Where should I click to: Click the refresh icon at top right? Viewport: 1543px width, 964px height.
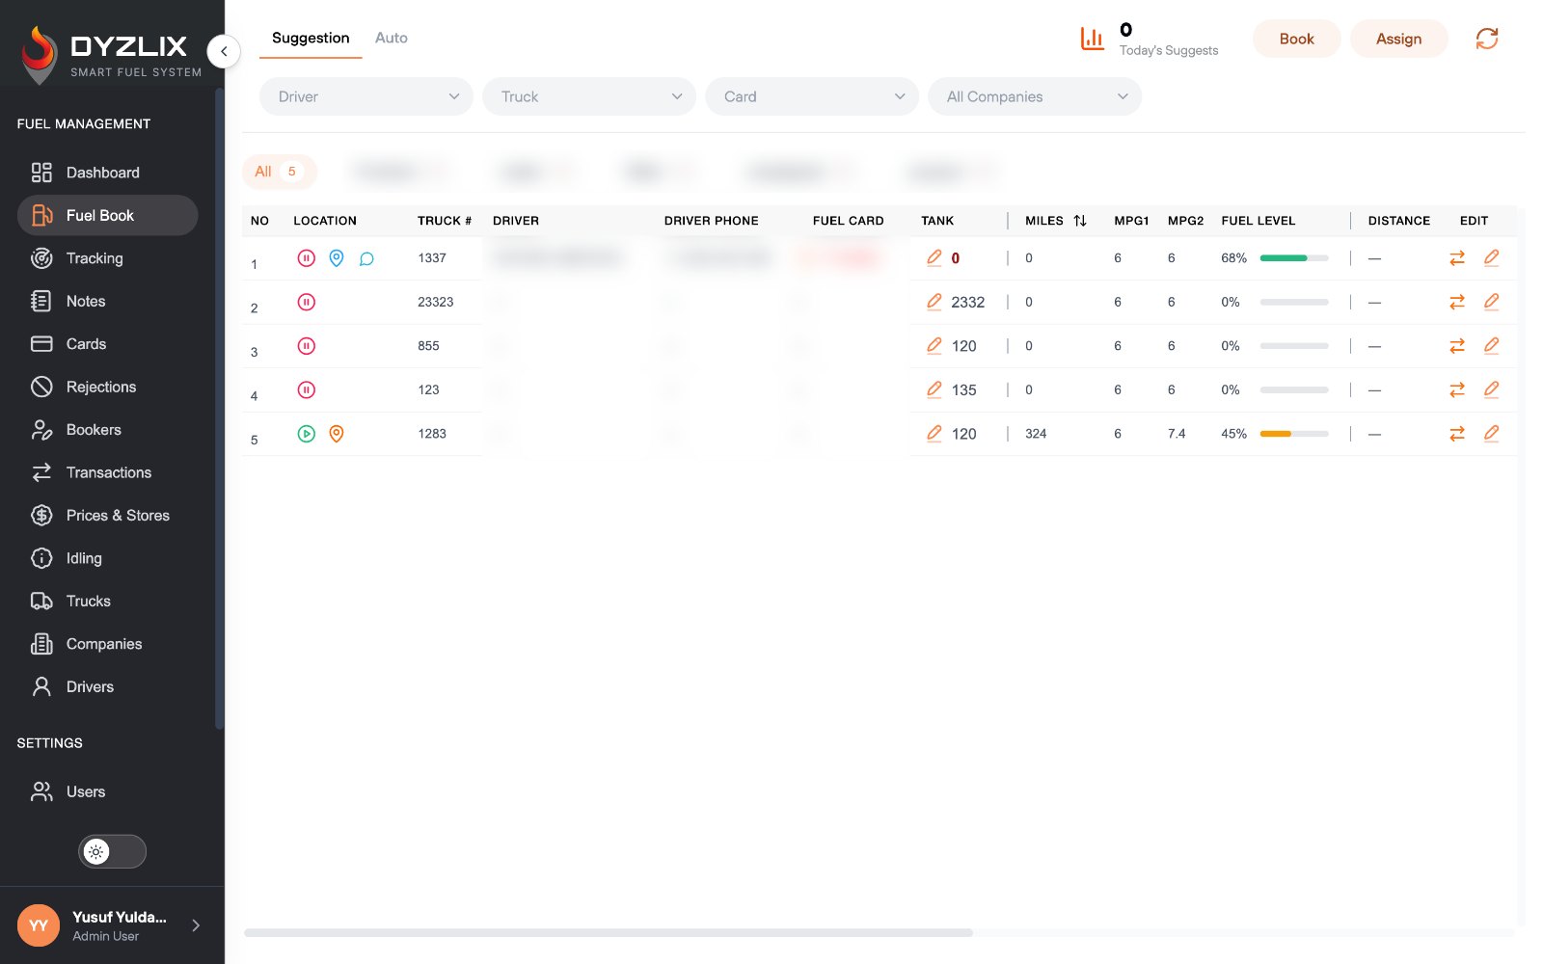[x=1487, y=39]
